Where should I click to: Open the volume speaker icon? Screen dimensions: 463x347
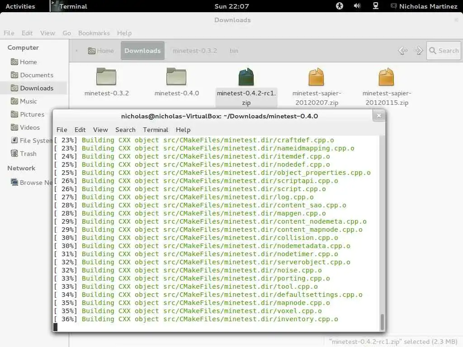click(x=357, y=6)
